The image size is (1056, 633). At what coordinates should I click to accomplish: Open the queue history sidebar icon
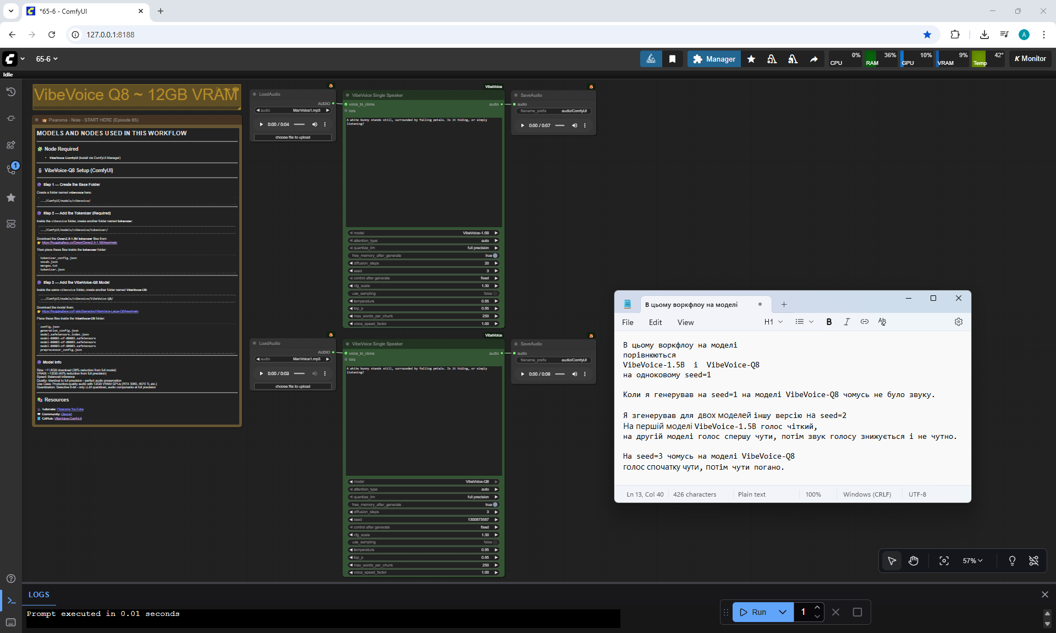coord(10,92)
